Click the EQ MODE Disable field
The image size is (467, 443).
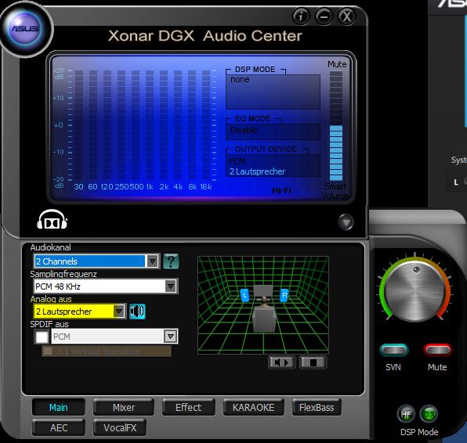[273, 131]
